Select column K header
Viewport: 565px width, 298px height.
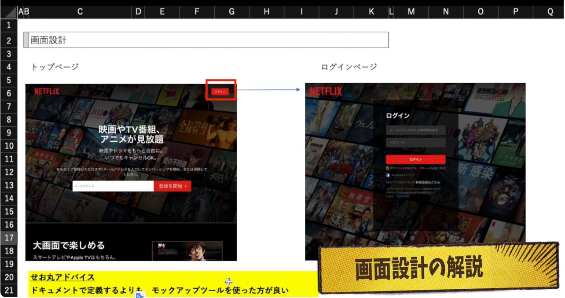[371, 12]
